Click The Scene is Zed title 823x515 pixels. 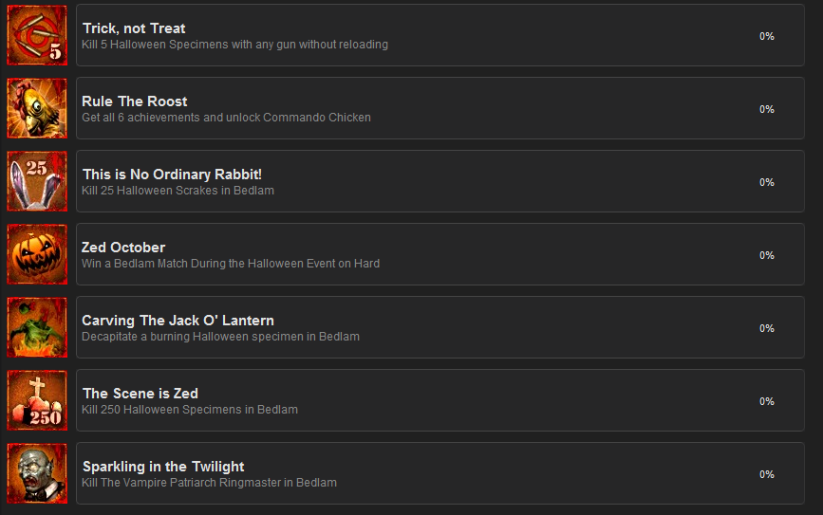140,394
